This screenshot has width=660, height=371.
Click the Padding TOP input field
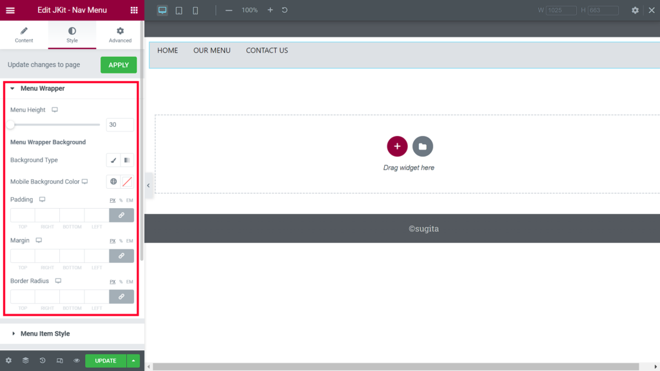click(23, 214)
